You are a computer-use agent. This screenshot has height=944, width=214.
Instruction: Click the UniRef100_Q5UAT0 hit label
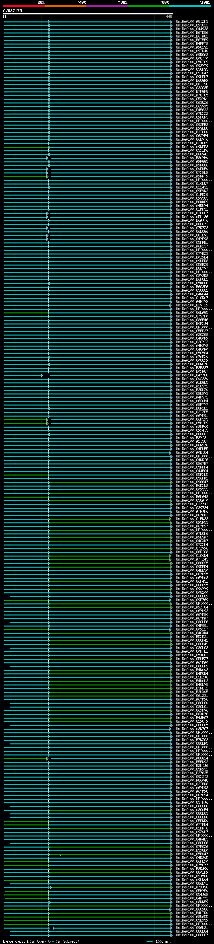point(192,501)
